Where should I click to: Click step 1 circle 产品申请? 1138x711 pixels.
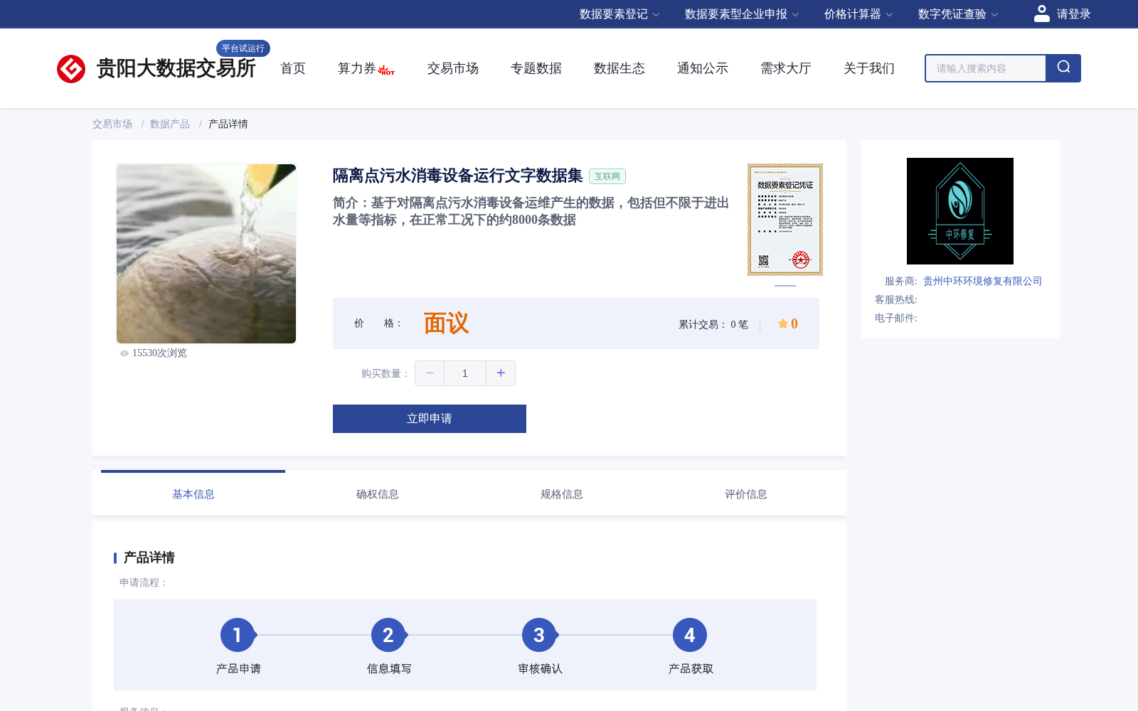[x=238, y=635]
